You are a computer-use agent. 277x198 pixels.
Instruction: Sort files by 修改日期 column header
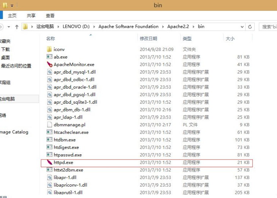click(148, 39)
